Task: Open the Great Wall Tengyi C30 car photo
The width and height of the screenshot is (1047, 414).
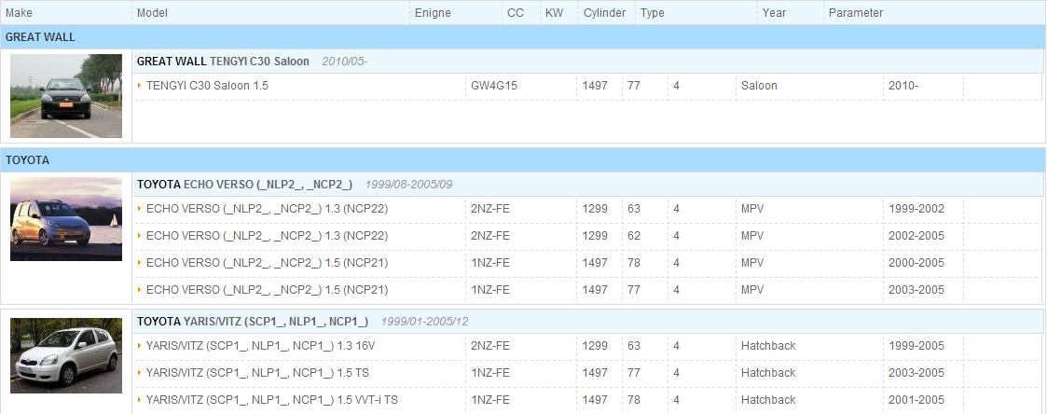Action: click(66, 96)
